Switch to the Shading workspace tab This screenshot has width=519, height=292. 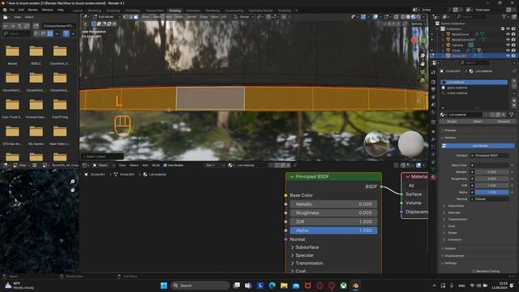click(175, 11)
